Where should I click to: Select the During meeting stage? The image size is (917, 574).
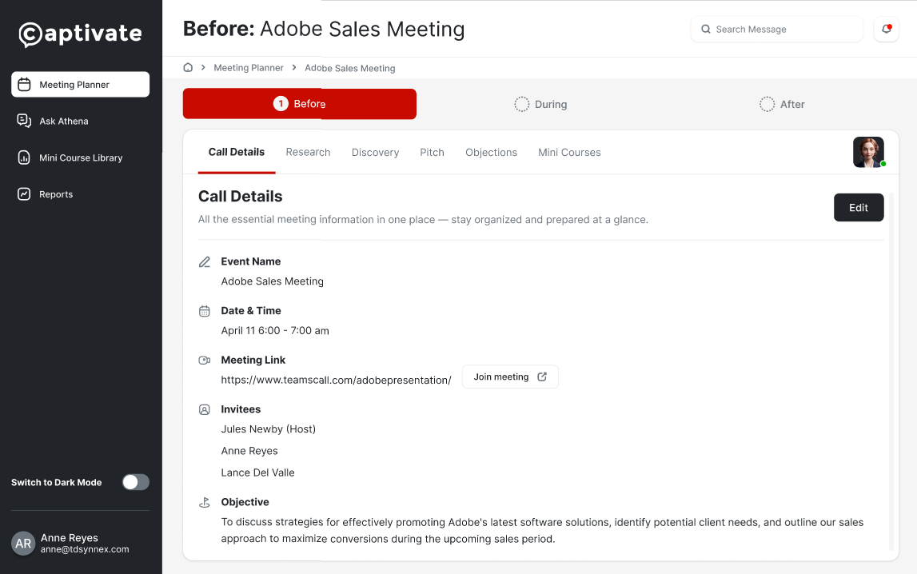(x=540, y=105)
